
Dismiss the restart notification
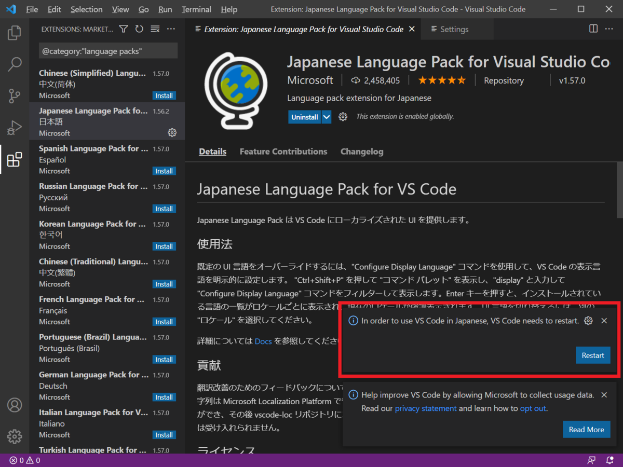tap(604, 321)
